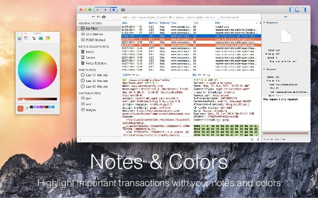Toggle the bottom panel layout button
This screenshot has width=318, height=198.
(x=297, y=9)
